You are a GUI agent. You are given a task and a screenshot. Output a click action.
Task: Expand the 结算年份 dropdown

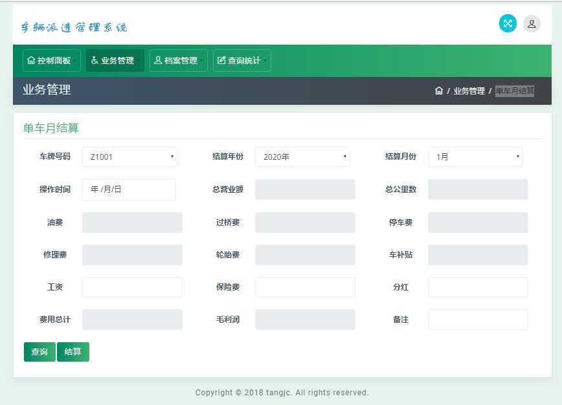pyautogui.click(x=302, y=157)
